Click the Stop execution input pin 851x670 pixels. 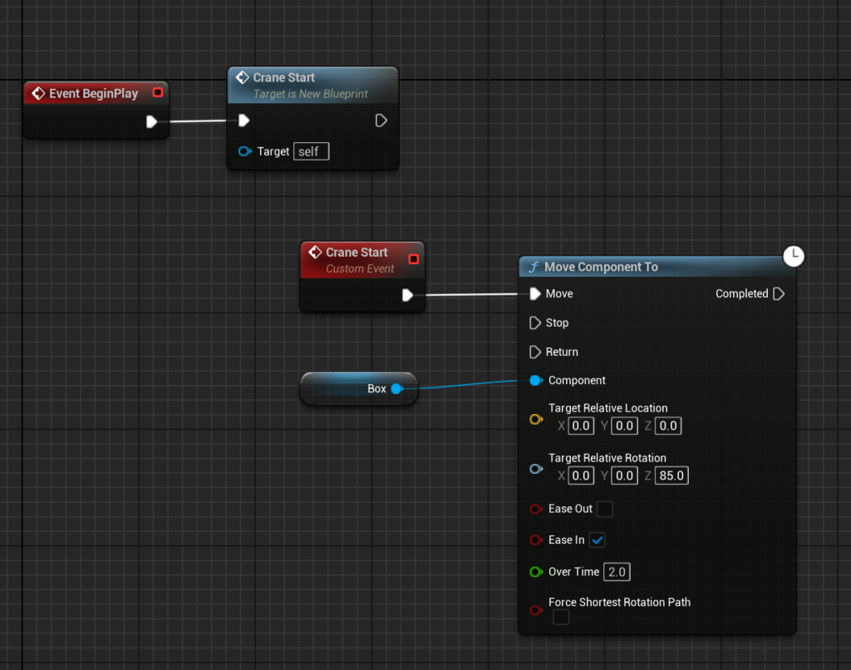[535, 323]
